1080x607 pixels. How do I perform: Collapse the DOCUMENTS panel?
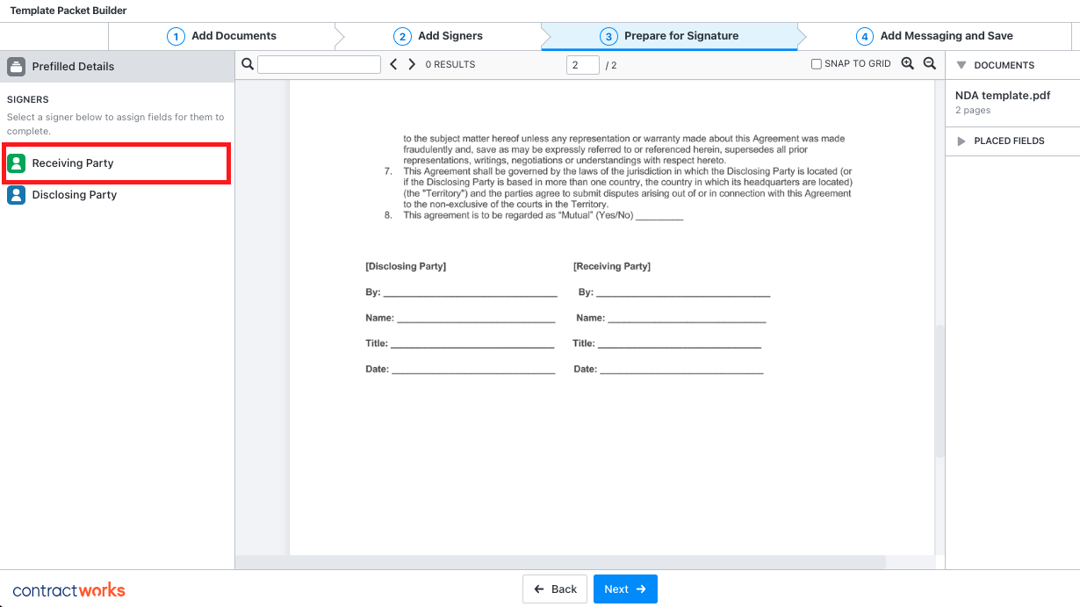[x=962, y=65]
